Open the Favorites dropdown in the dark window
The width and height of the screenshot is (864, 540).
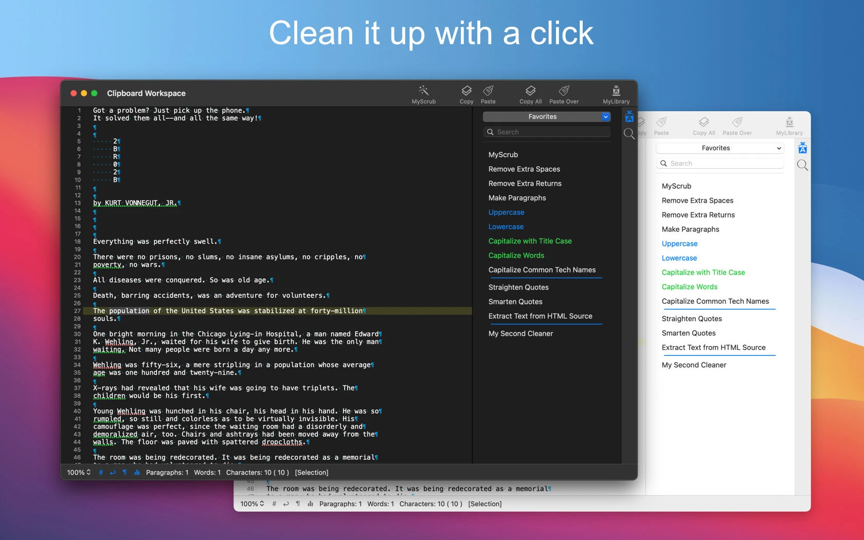pyautogui.click(x=546, y=117)
